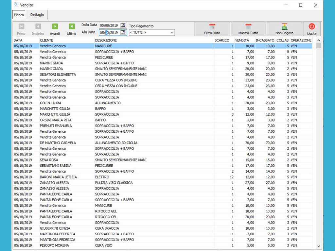The image size is (335, 251).
Task: Switch to the Dettaglio tab
Action: point(37,15)
